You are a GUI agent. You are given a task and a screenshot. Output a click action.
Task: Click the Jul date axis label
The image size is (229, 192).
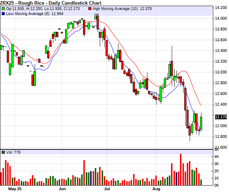click(107, 188)
